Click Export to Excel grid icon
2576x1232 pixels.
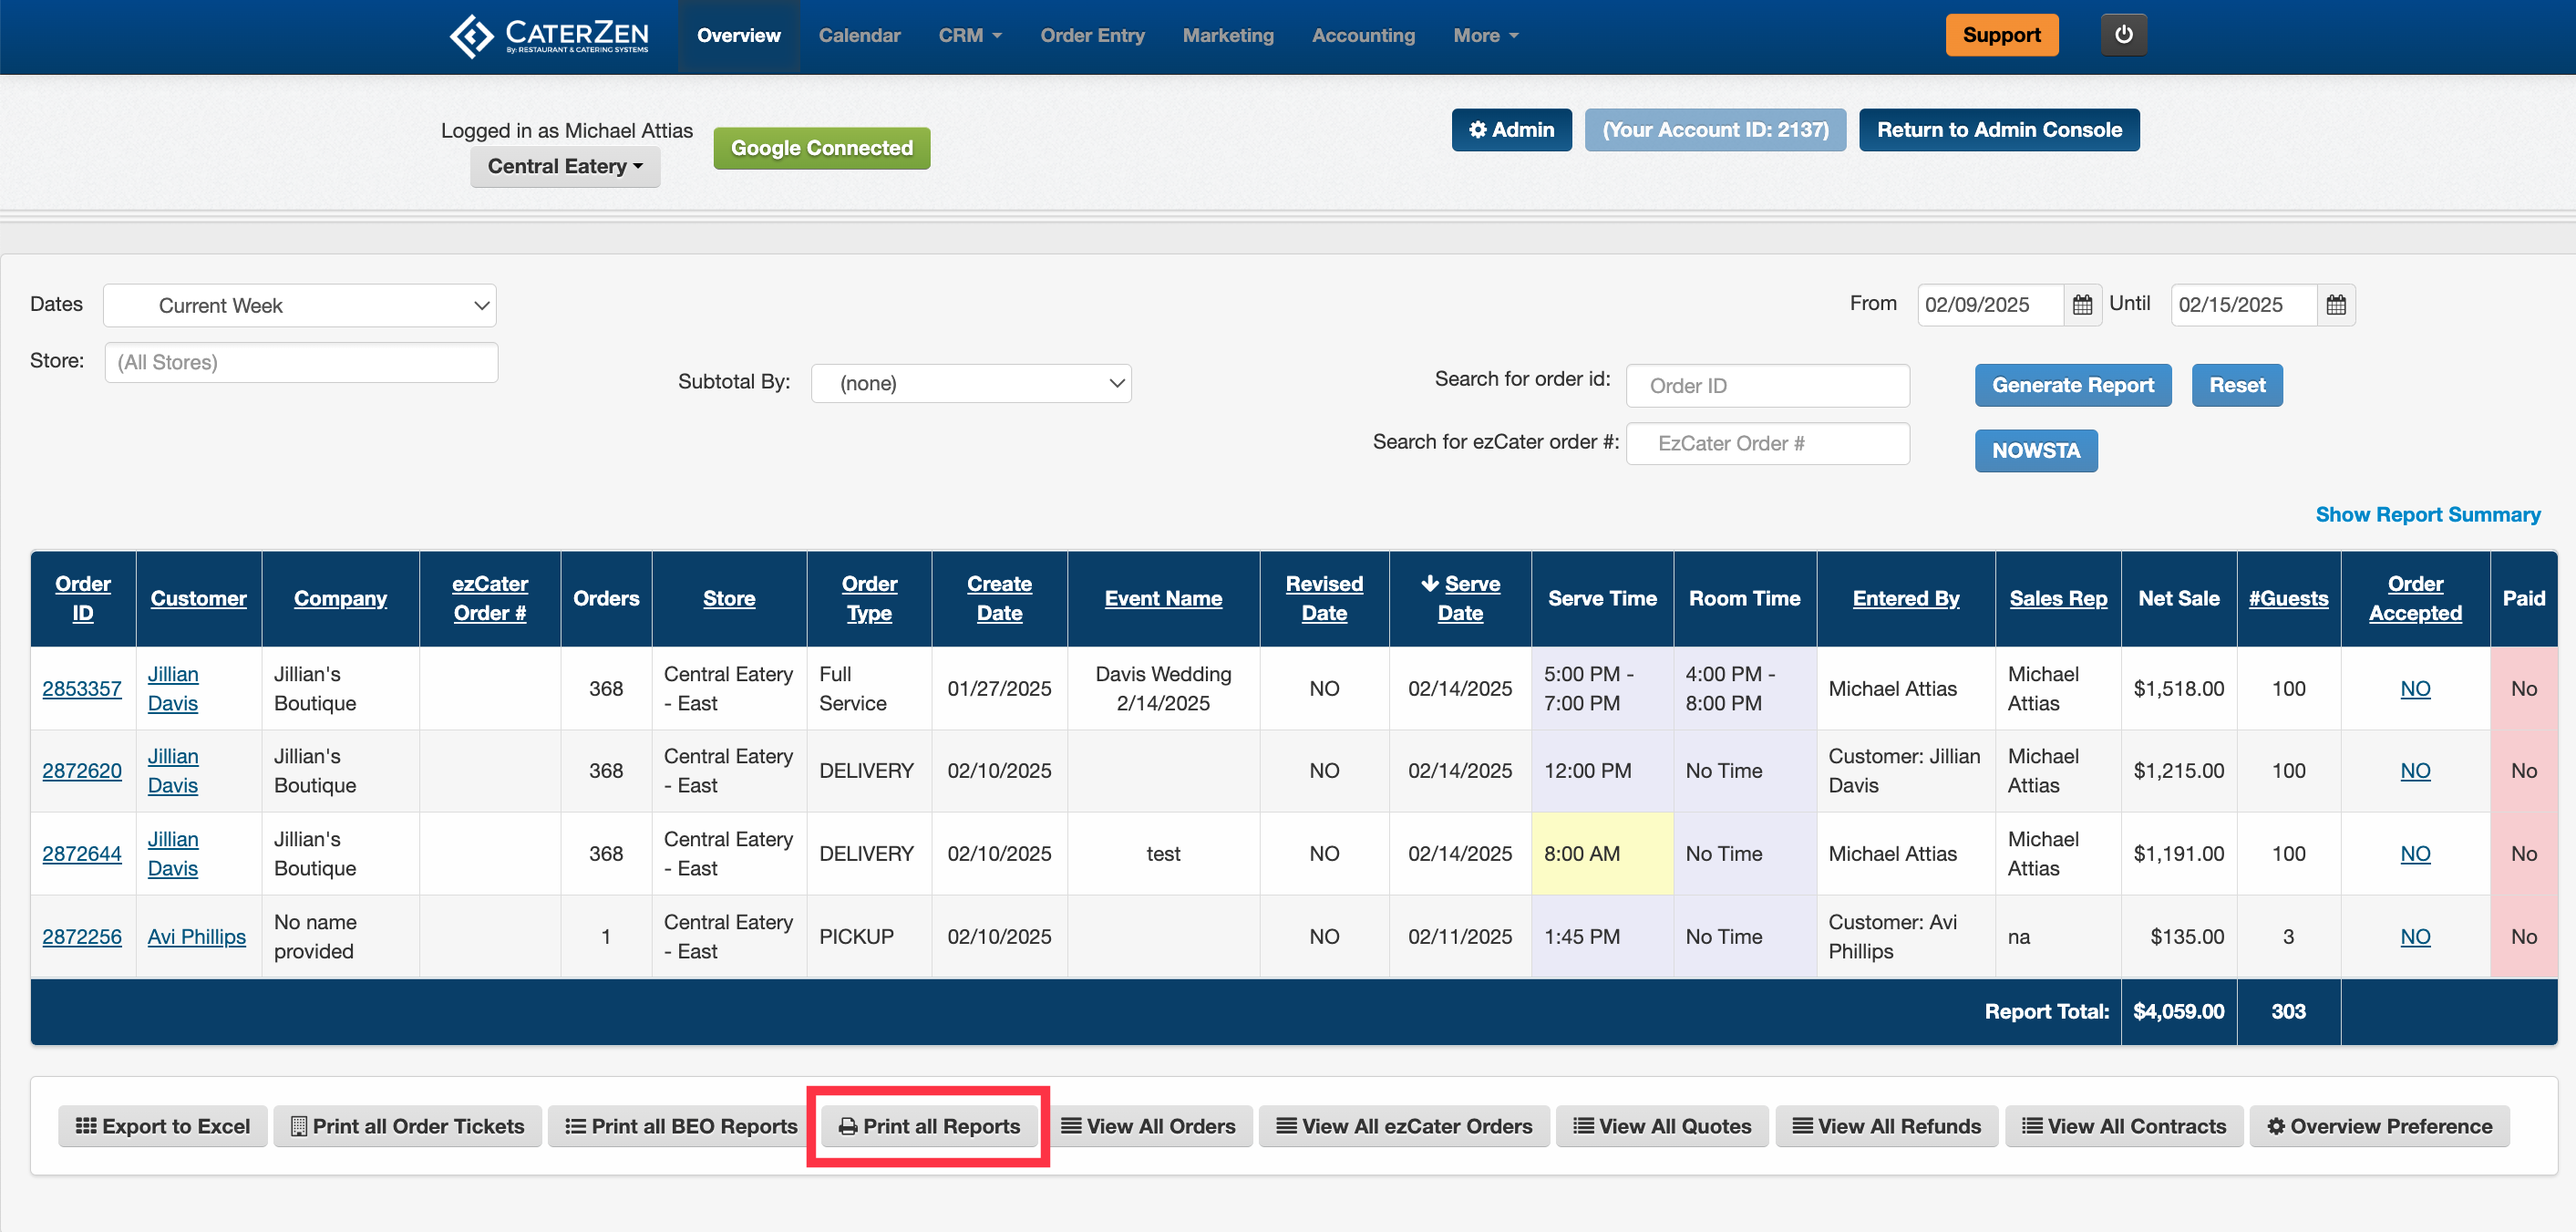[x=87, y=1126]
